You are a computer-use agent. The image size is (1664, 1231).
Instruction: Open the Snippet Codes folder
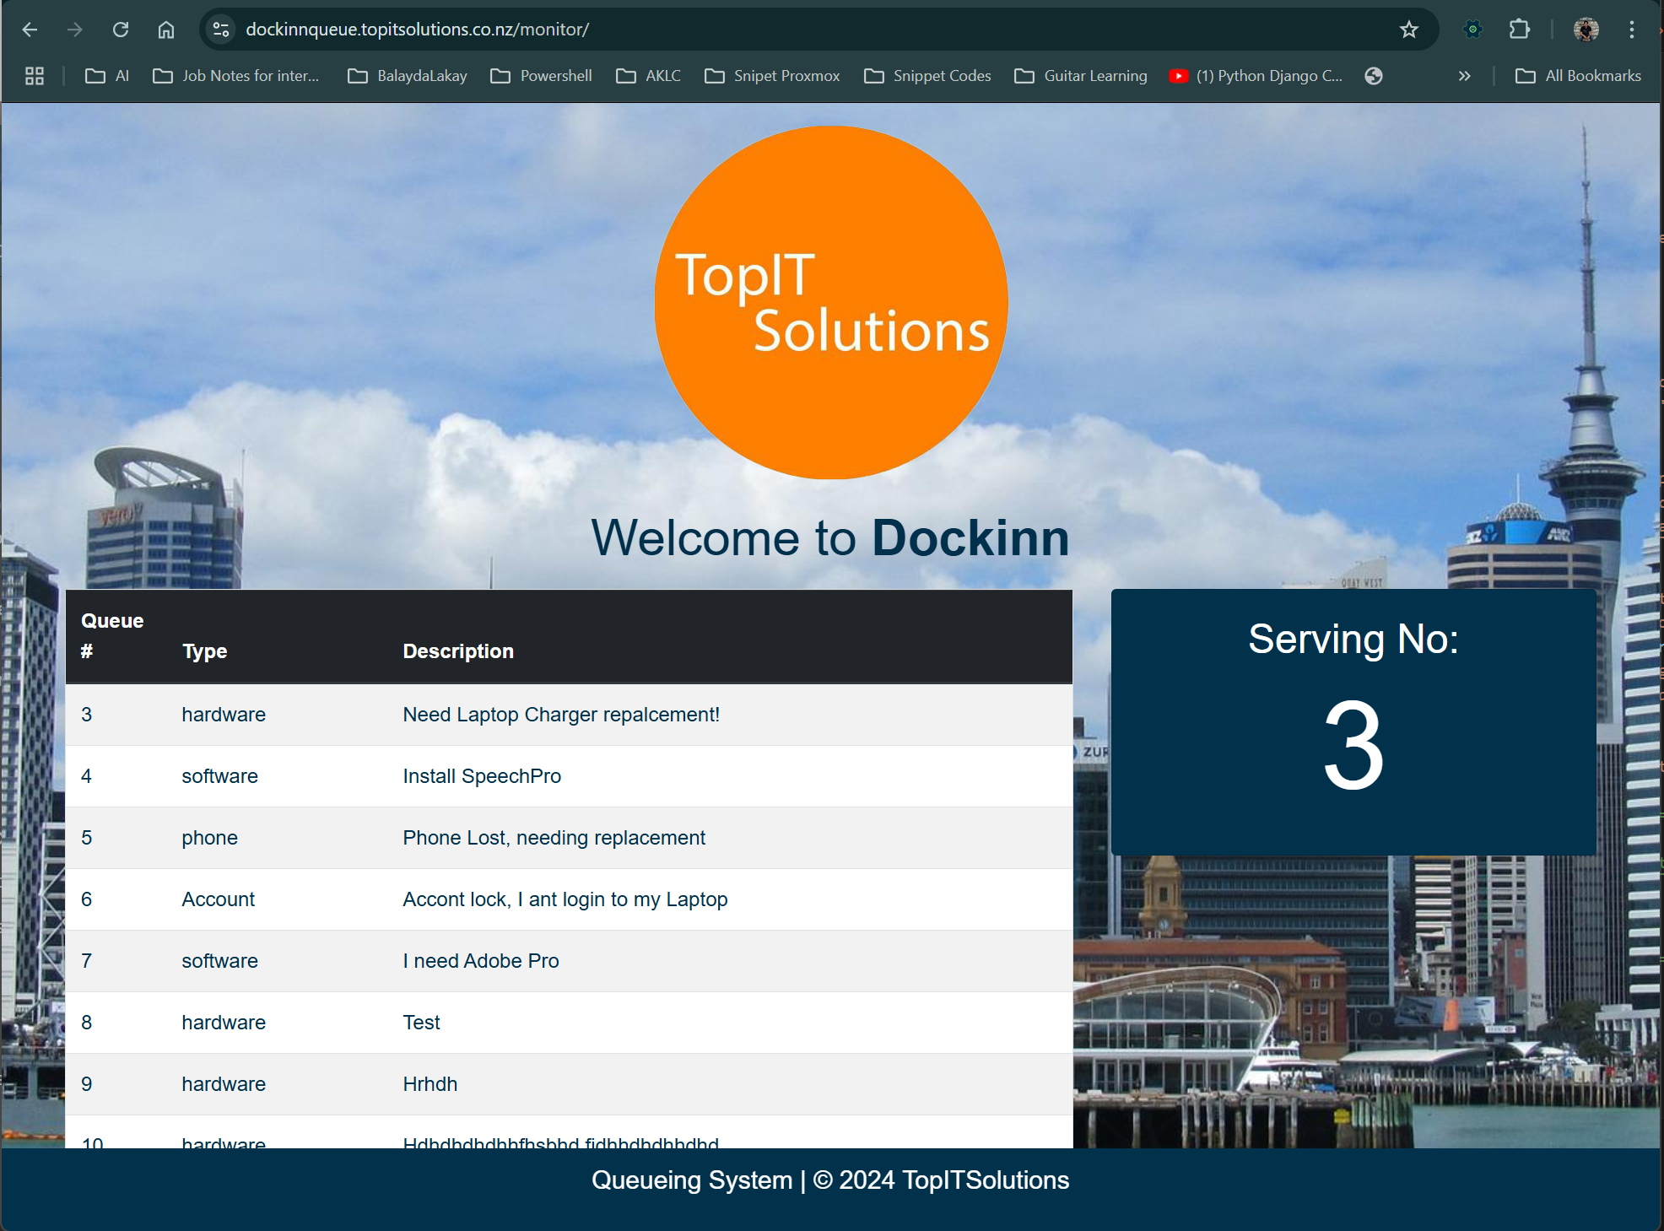927,76
